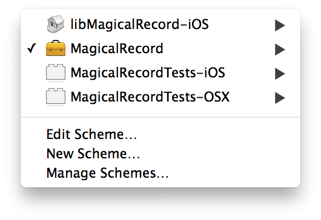Viewport: 321px width, 220px height.
Task: Expand the libMagicalRecord-iOS submenu arrow
Action: click(280, 25)
